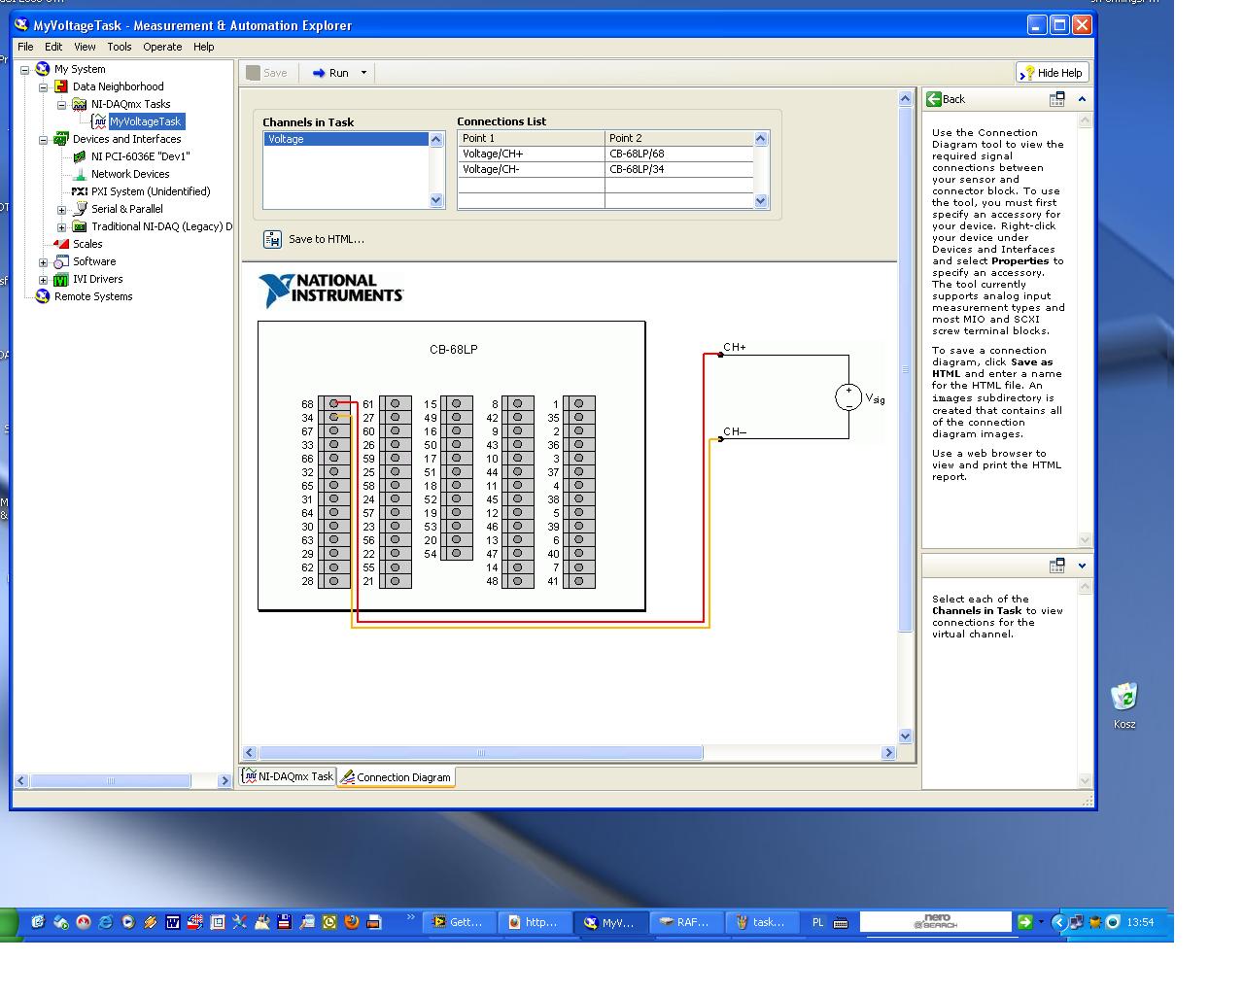Click the tree panel horizontal scrollbar
Image resolution: width=1244 pixels, height=995 pixels.
pos(110,780)
